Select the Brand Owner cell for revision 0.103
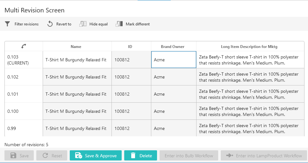 174,60
